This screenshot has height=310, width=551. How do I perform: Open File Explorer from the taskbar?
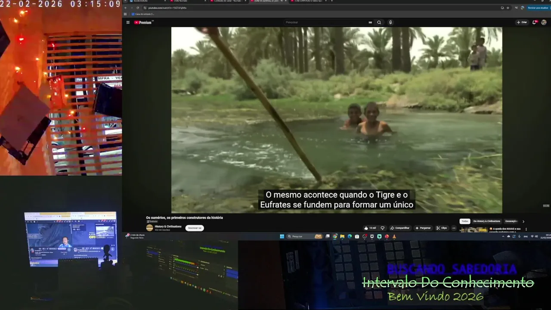pyautogui.click(x=342, y=236)
